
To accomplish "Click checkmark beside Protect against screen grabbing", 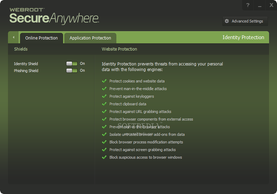I will coord(104,149).
